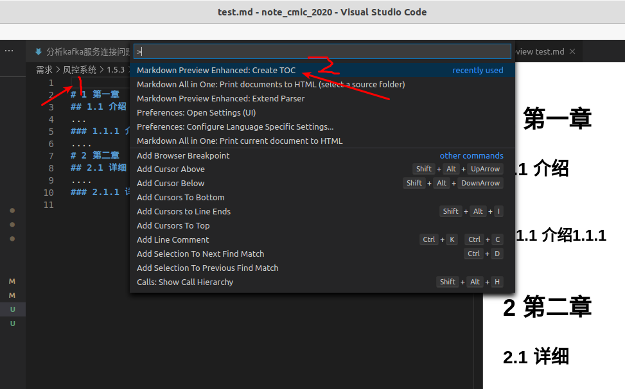Click the highlighted 'U' untracked status marker
Screen dimensions: 625x389
point(12,309)
